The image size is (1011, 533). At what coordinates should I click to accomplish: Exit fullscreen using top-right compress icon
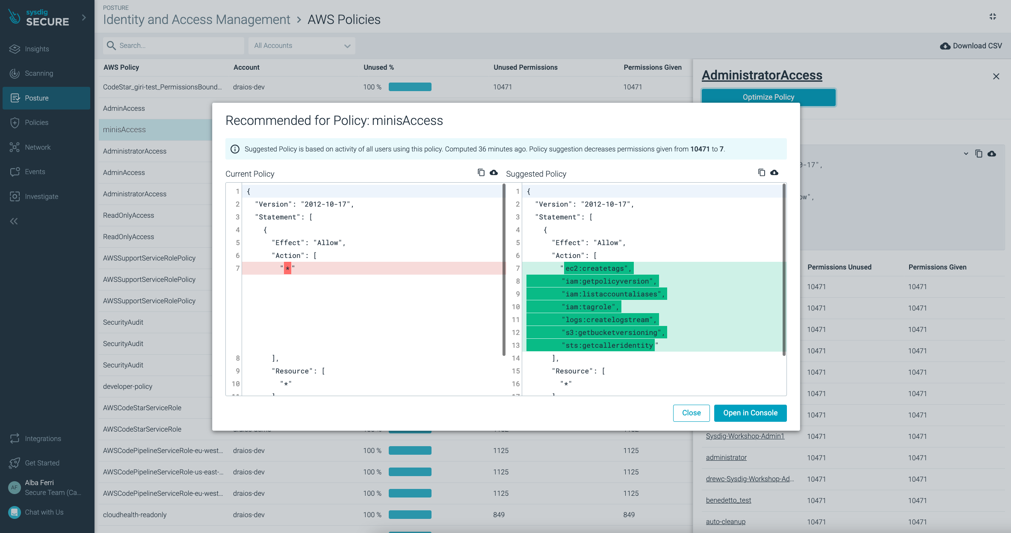coord(993,16)
